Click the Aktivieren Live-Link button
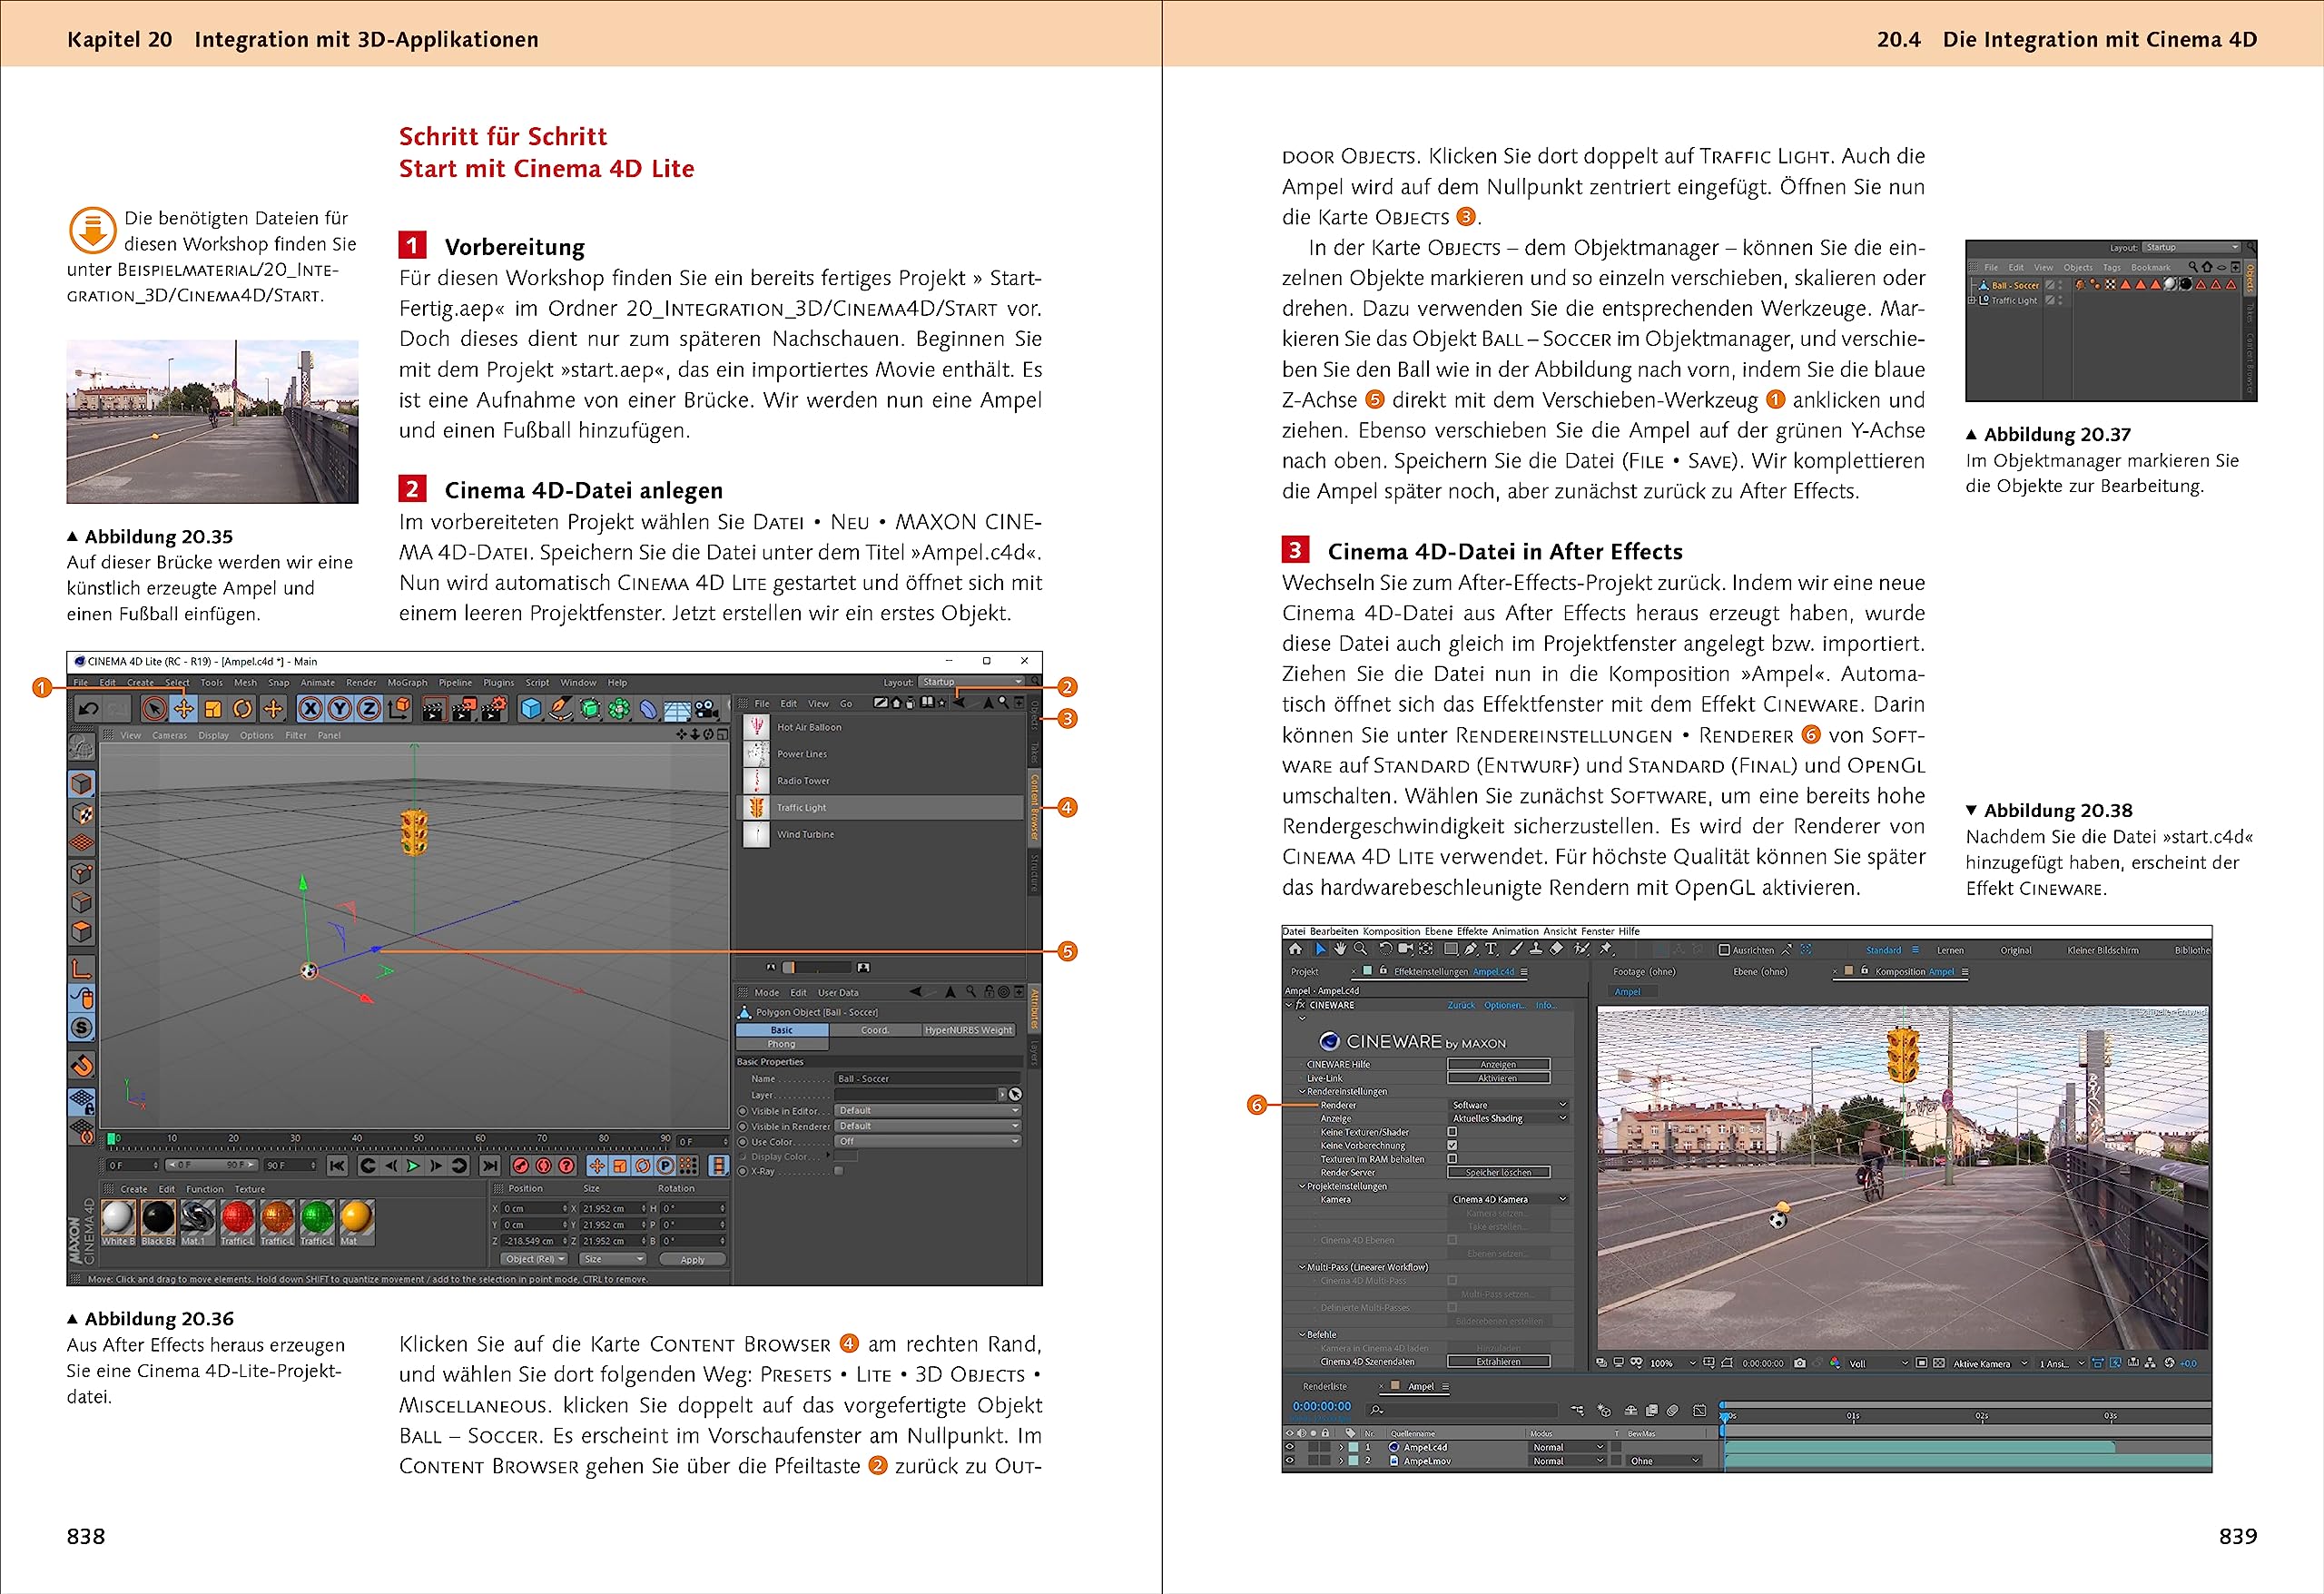This screenshot has width=2324, height=1594. tap(1498, 1078)
